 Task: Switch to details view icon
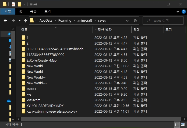177,125
